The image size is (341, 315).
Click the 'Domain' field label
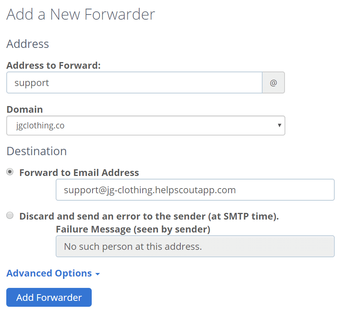[x=25, y=109]
